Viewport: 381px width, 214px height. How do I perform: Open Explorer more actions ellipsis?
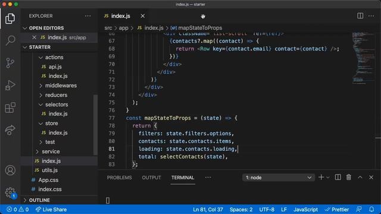pyautogui.click(x=88, y=16)
